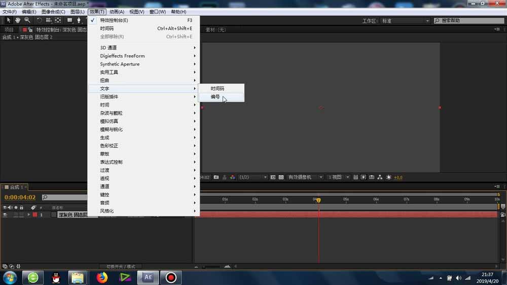Click the 搜索帮助 search help field
The width and height of the screenshot is (507, 285).
click(469, 21)
